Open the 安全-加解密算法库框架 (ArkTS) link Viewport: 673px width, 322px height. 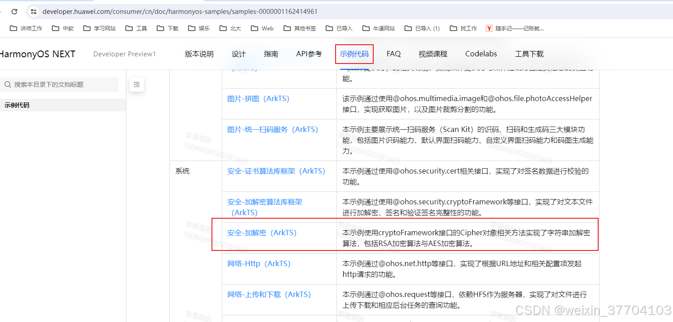click(265, 207)
